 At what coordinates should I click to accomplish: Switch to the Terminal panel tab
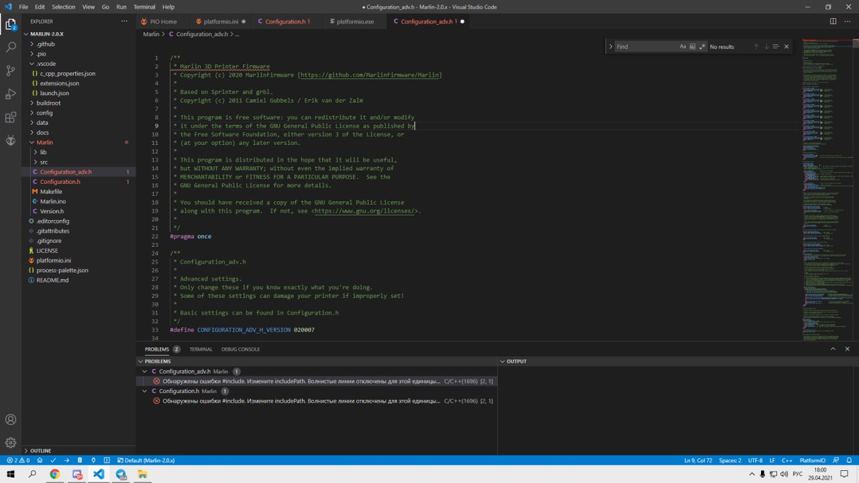tap(201, 349)
